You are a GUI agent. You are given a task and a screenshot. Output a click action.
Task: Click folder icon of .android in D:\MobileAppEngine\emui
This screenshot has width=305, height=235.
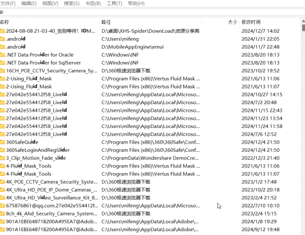pos(2,47)
